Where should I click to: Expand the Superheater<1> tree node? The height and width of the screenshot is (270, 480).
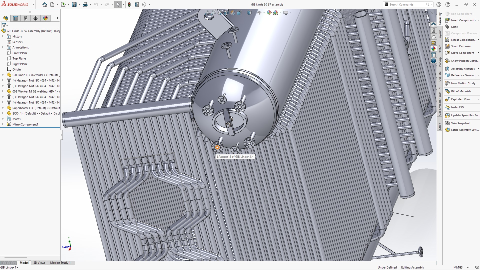(3, 108)
